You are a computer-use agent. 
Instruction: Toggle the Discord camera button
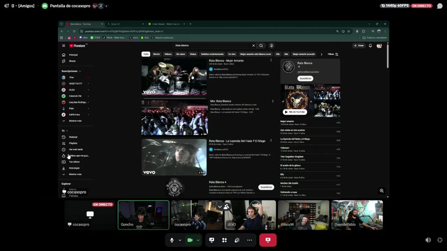[x=190, y=240]
